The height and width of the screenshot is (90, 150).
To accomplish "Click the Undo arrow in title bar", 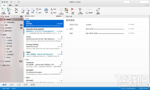I will [11, 2].
